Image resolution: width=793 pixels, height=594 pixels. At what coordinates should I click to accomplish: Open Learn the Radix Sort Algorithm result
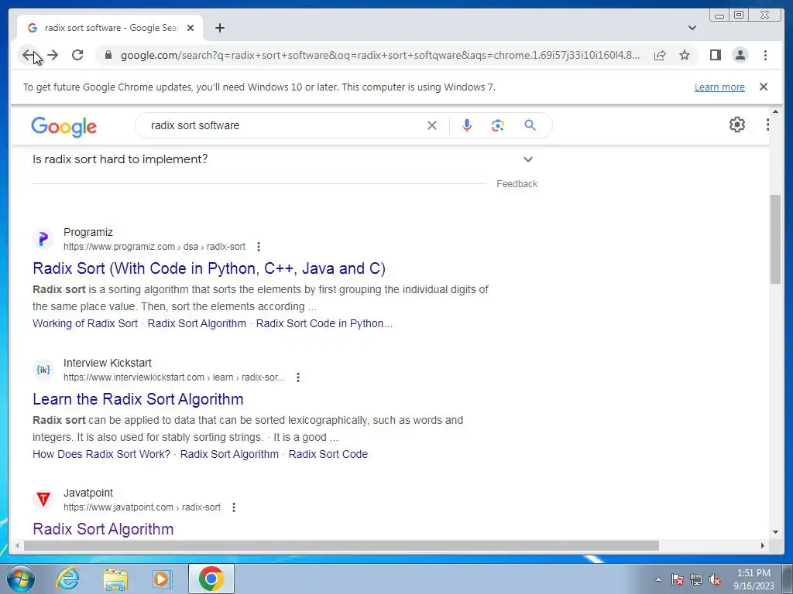[138, 399]
